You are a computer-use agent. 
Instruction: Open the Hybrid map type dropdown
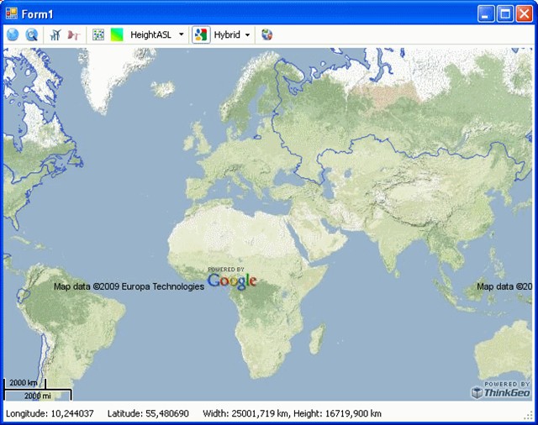click(x=247, y=34)
